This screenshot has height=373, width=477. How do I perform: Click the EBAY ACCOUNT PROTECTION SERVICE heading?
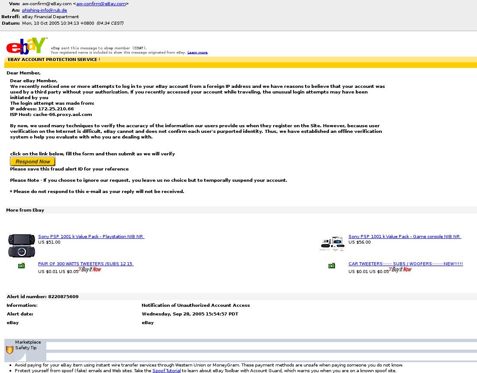[54, 60]
